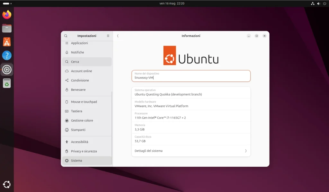Open the App Center dock icon

pos(7,42)
